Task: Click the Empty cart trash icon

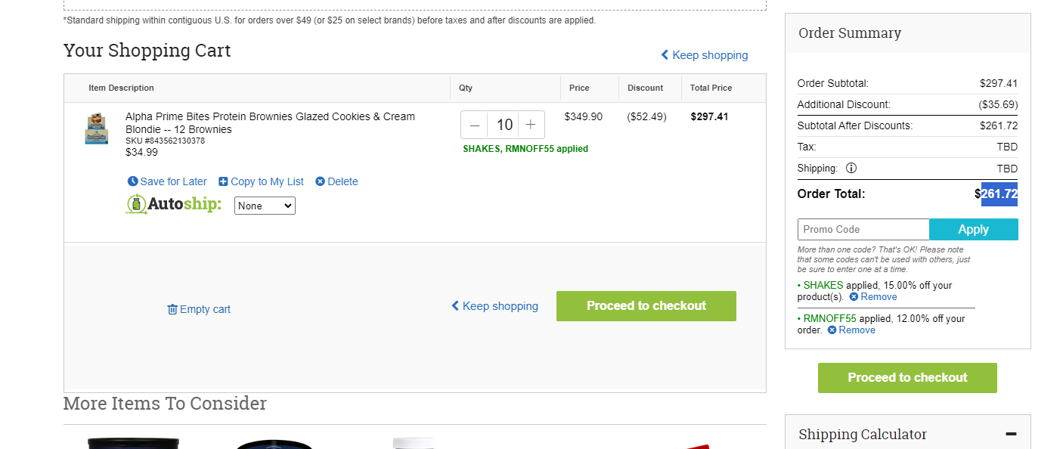Action: pyautogui.click(x=172, y=309)
